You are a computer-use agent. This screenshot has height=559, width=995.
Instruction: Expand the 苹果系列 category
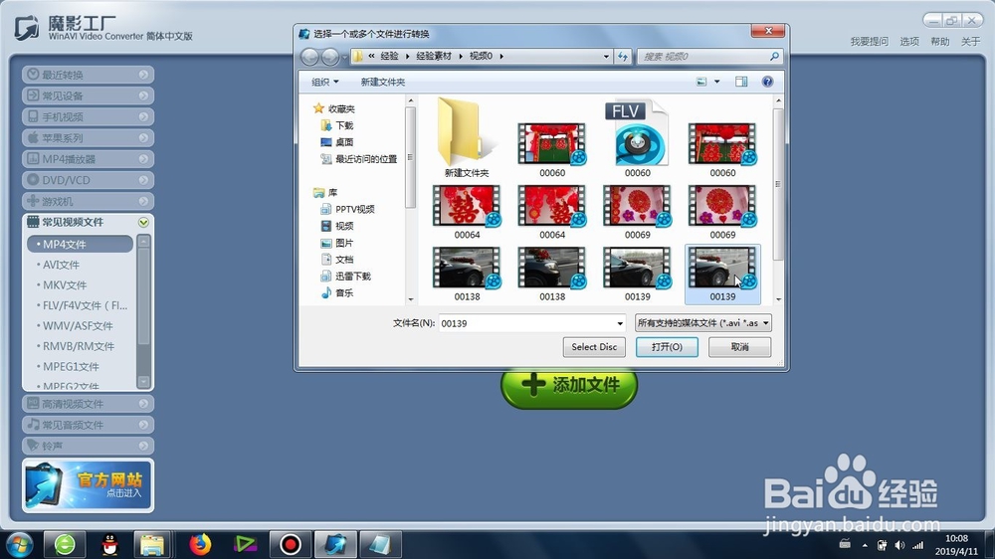(88, 137)
